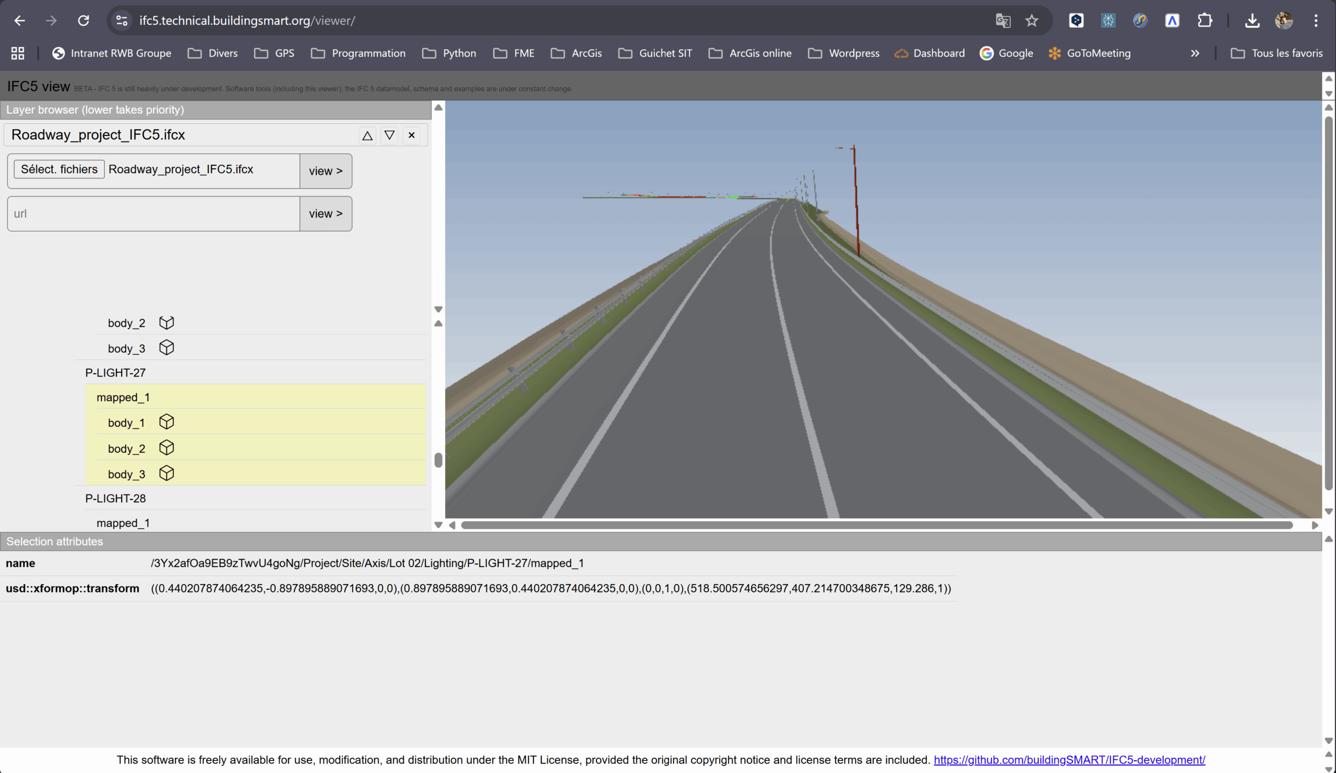
Task: Open the browser Extensions puzzle icon
Action: (1204, 21)
